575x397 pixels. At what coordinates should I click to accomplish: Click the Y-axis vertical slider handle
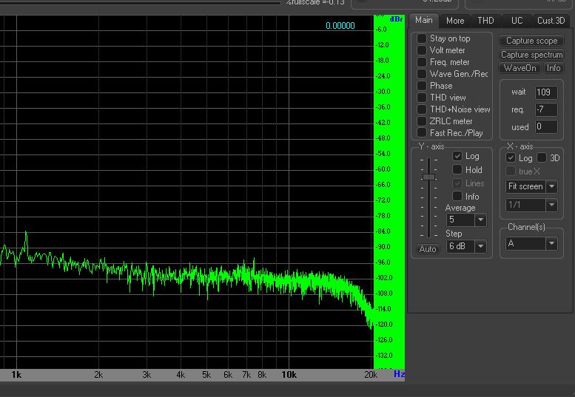coord(428,177)
